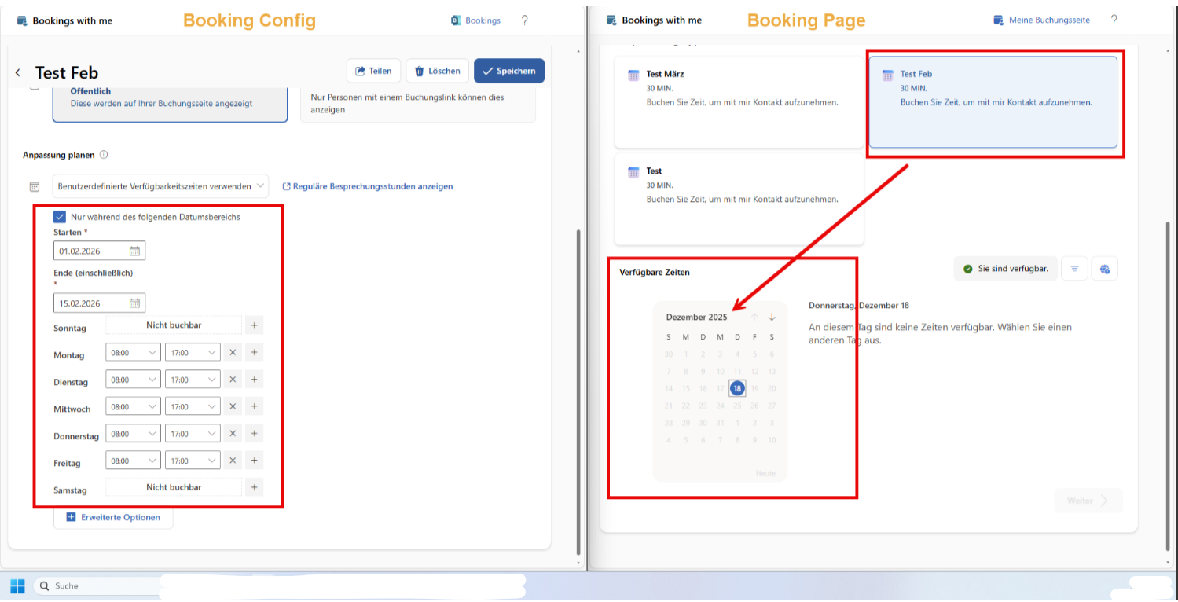1178x602 pixels.
Task: Open the time zone globe icon
Action: (1105, 269)
